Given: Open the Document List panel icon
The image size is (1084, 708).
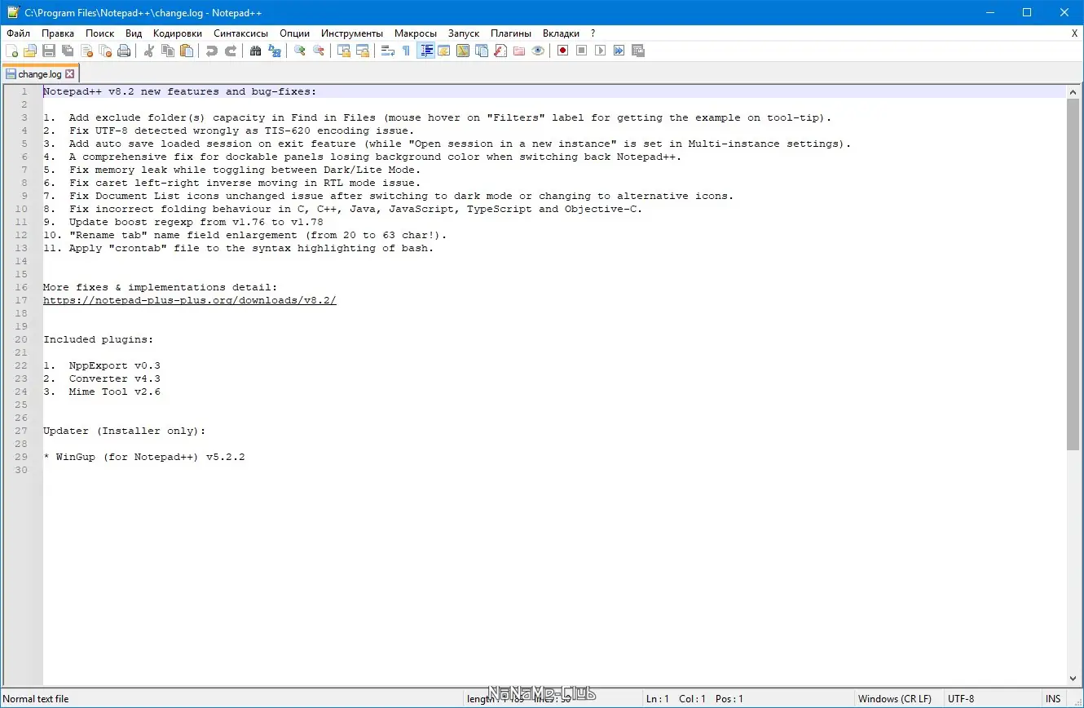Looking at the screenshot, I should tap(482, 51).
